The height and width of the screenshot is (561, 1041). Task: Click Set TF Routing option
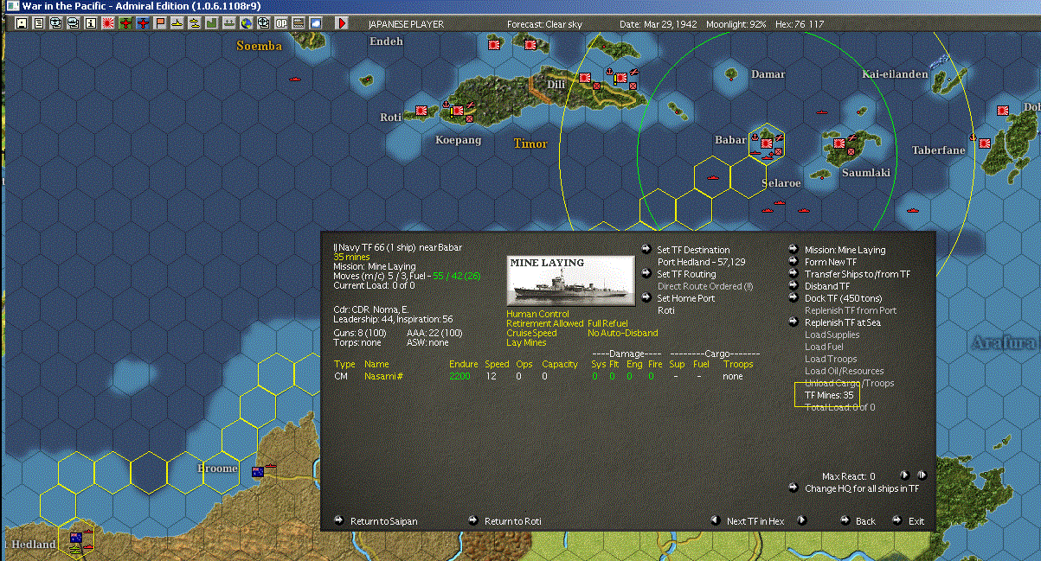686,274
